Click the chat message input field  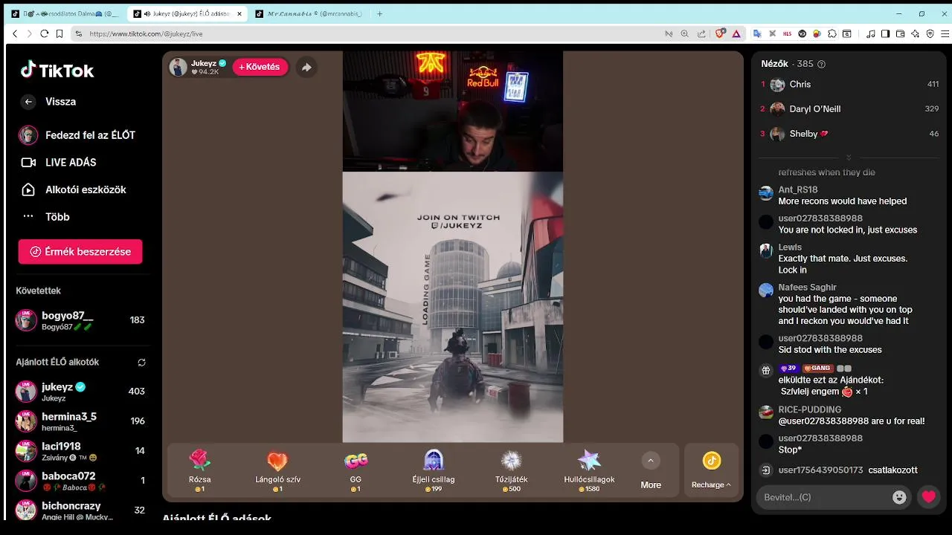[x=824, y=496]
